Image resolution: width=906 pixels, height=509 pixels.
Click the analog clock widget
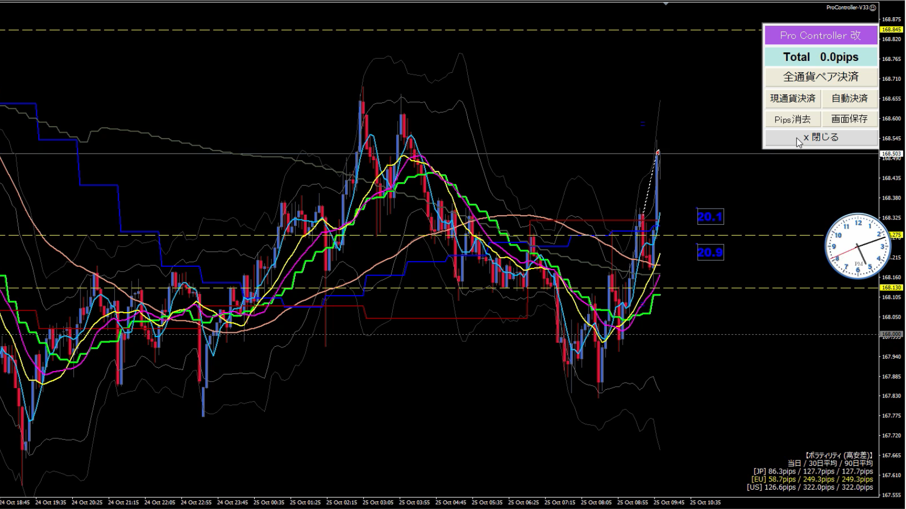(857, 246)
